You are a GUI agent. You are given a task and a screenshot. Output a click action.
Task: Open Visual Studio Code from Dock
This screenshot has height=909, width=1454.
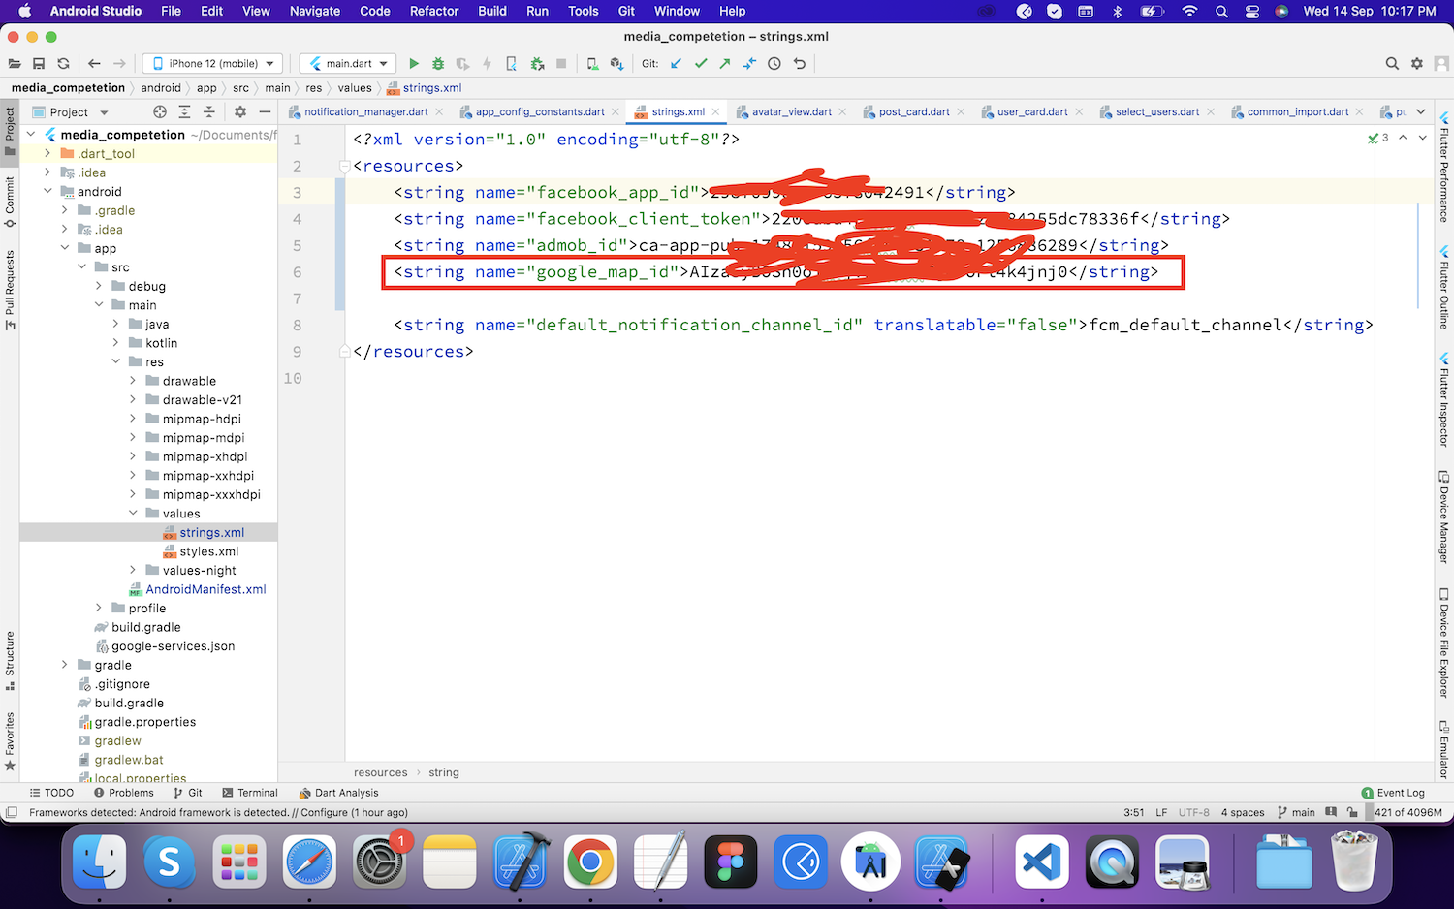[1042, 862]
